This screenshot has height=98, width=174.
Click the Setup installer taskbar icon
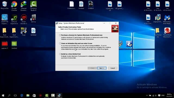click(x=59, y=96)
